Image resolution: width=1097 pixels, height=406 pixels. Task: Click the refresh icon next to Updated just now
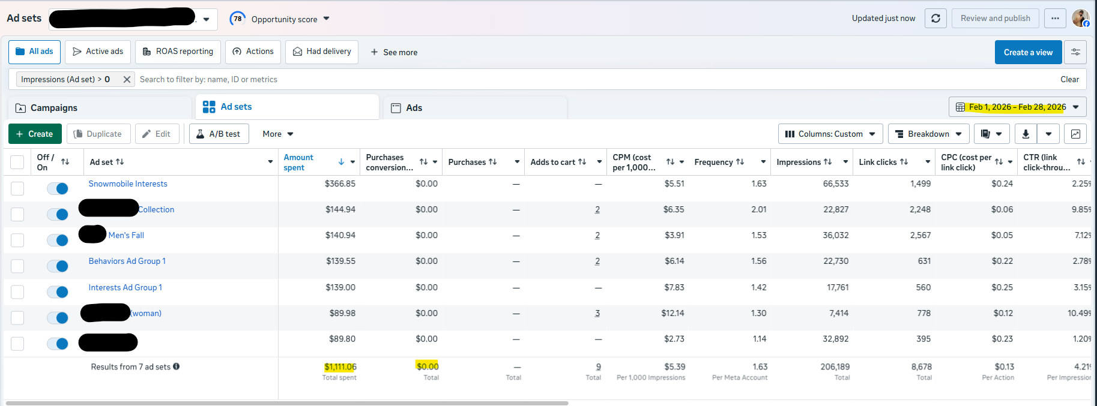click(935, 18)
